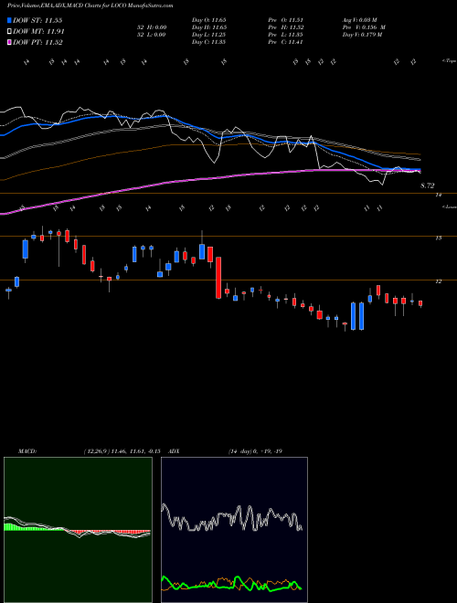Click inside the green MACD histogram chart

coord(78,530)
